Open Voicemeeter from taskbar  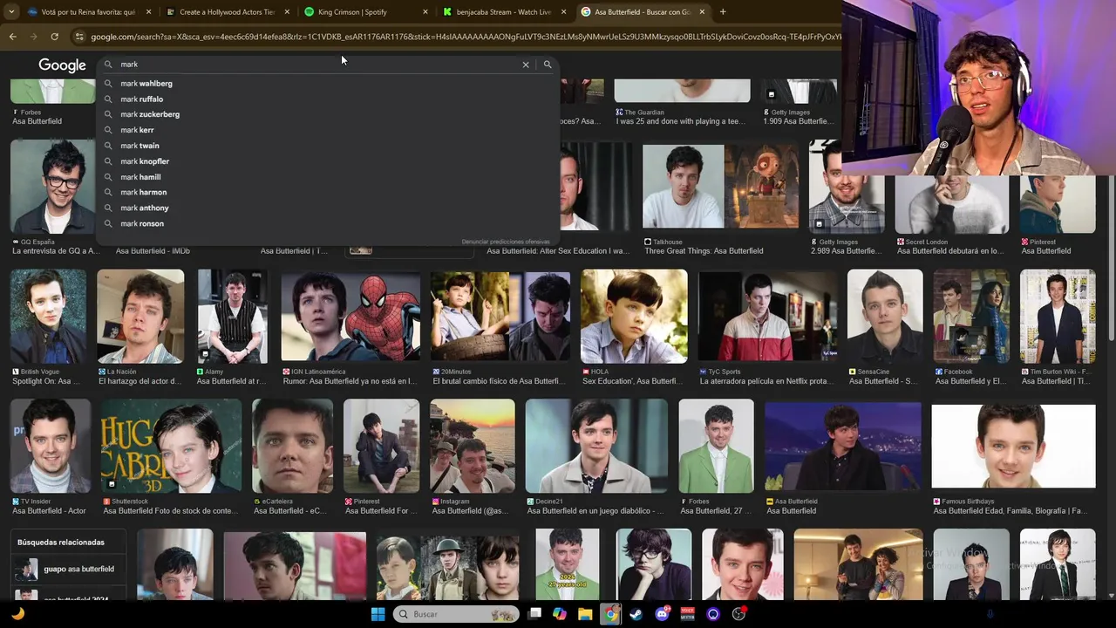click(687, 614)
